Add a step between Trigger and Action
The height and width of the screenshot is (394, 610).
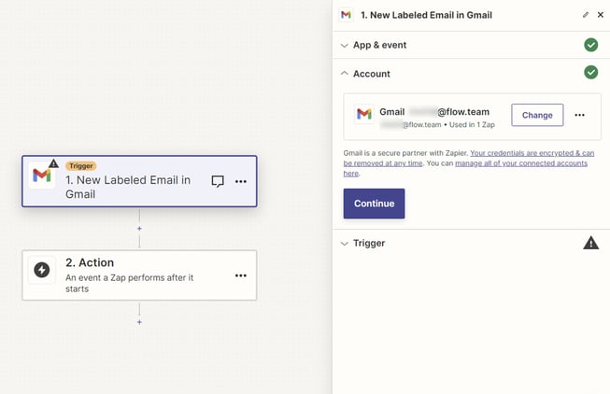[139, 228]
